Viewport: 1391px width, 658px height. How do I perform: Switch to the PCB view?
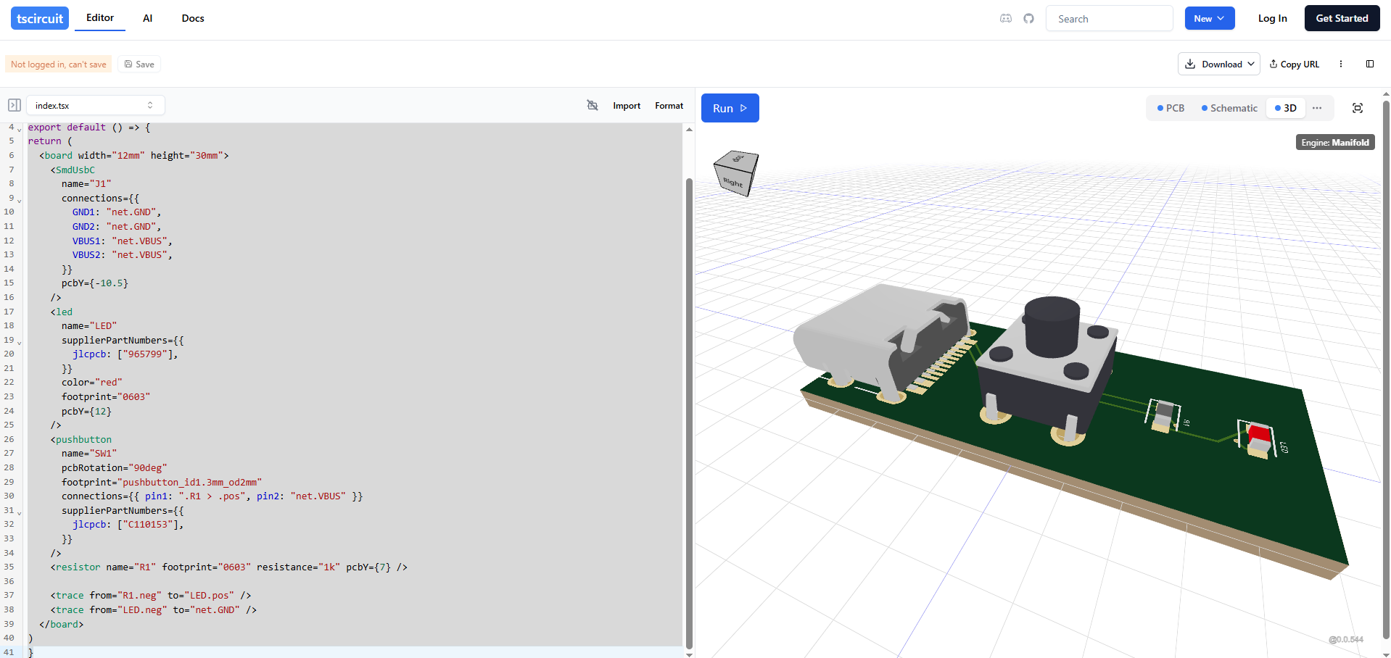pyautogui.click(x=1171, y=108)
